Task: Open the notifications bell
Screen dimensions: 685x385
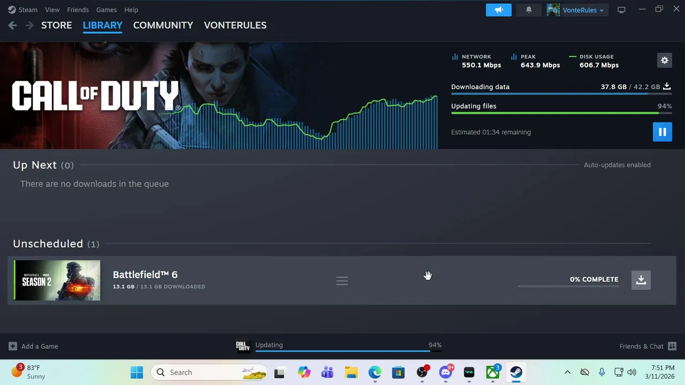Action: tap(529, 10)
